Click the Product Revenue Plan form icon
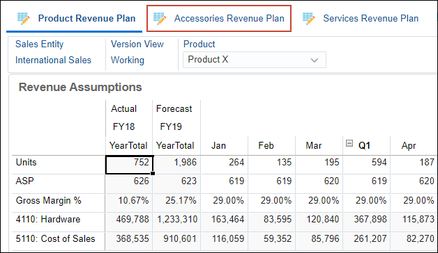This screenshot has height=253, width=438. point(24,18)
